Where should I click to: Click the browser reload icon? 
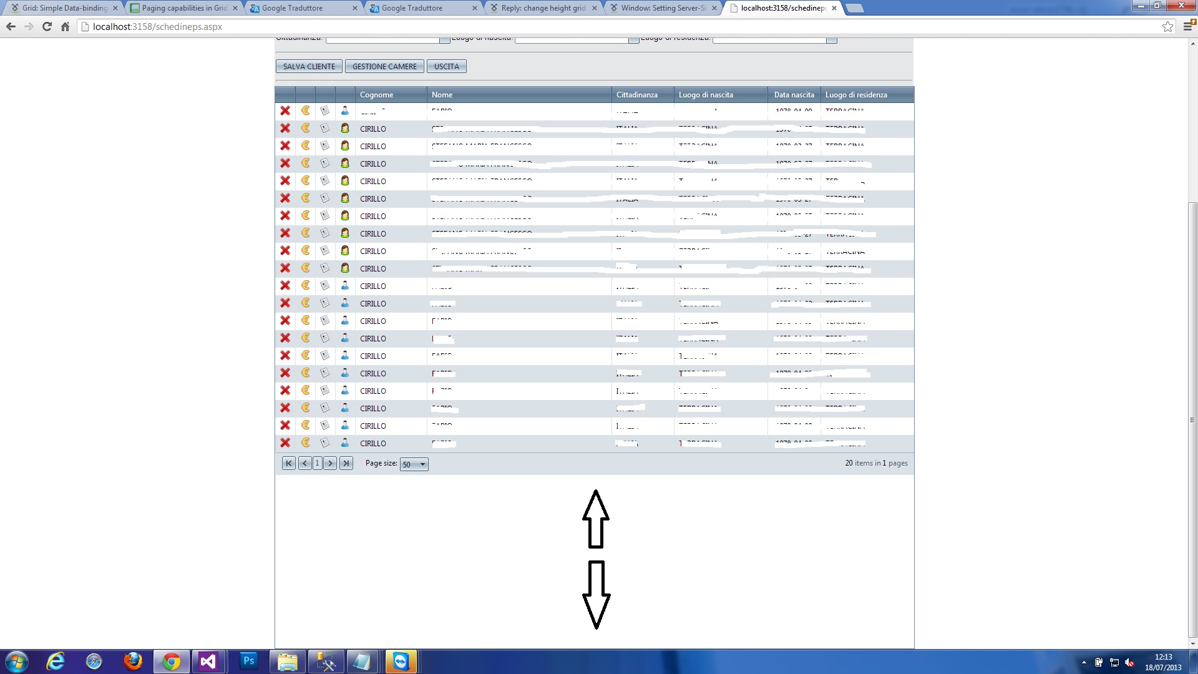point(47,27)
